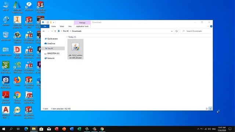Switch to the Share ribbon tab
This screenshot has width=235, height=132.
click(x=62, y=26)
